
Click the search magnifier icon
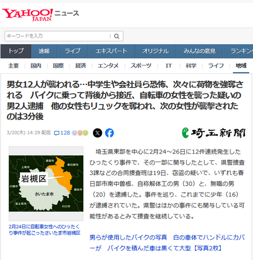click(x=117, y=36)
